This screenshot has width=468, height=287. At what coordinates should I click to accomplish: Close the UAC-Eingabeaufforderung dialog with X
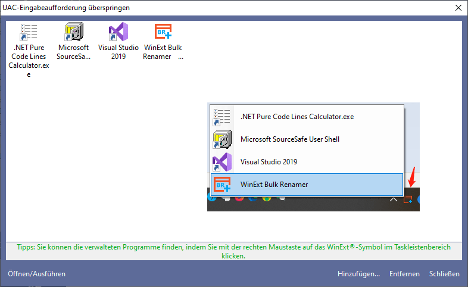pyautogui.click(x=458, y=8)
